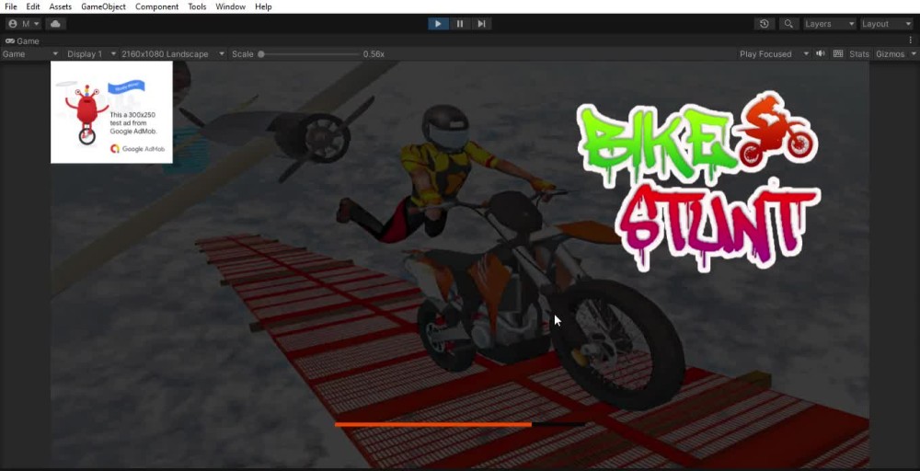Expand the Layout dropdown
This screenshot has width=920, height=471.
[x=887, y=24]
